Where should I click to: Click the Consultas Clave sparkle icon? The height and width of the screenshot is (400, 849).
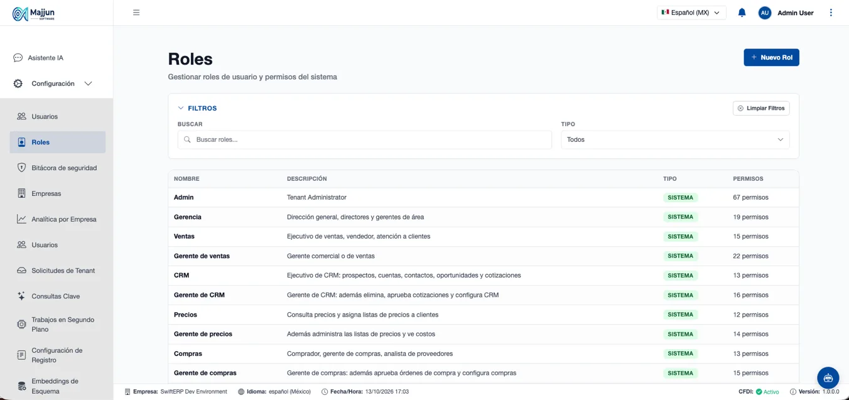[21, 296]
